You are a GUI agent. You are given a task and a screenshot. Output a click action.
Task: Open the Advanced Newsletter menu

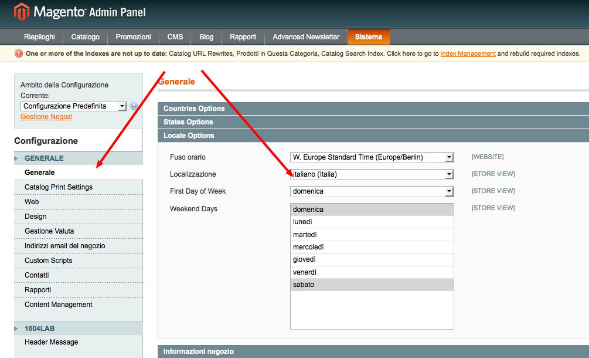[x=306, y=37]
